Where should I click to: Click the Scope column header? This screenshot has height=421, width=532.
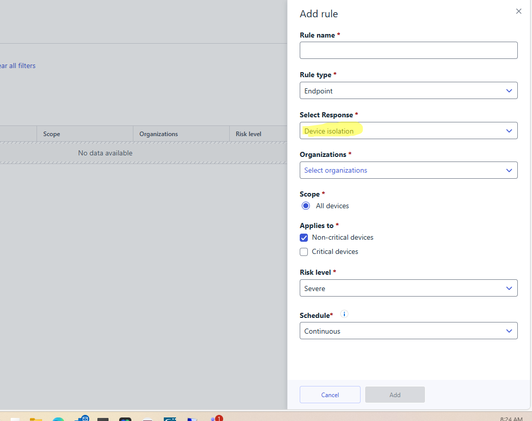tap(85, 134)
